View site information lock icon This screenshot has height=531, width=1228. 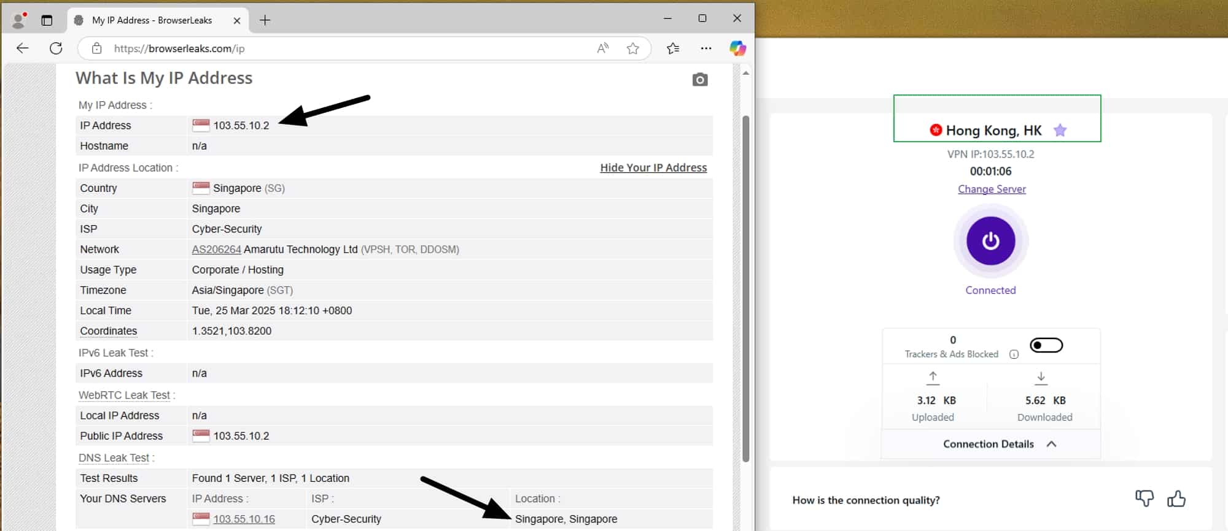[96, 48]
